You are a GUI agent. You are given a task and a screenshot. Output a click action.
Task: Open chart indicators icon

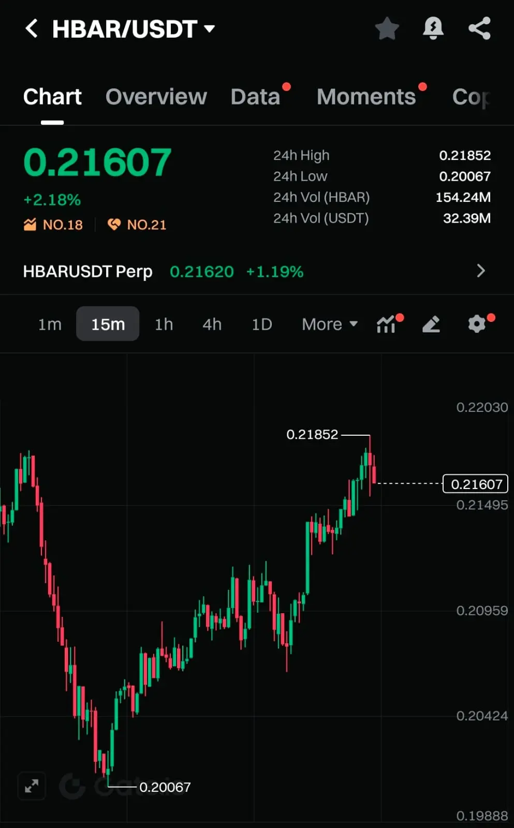pos(387,324)
